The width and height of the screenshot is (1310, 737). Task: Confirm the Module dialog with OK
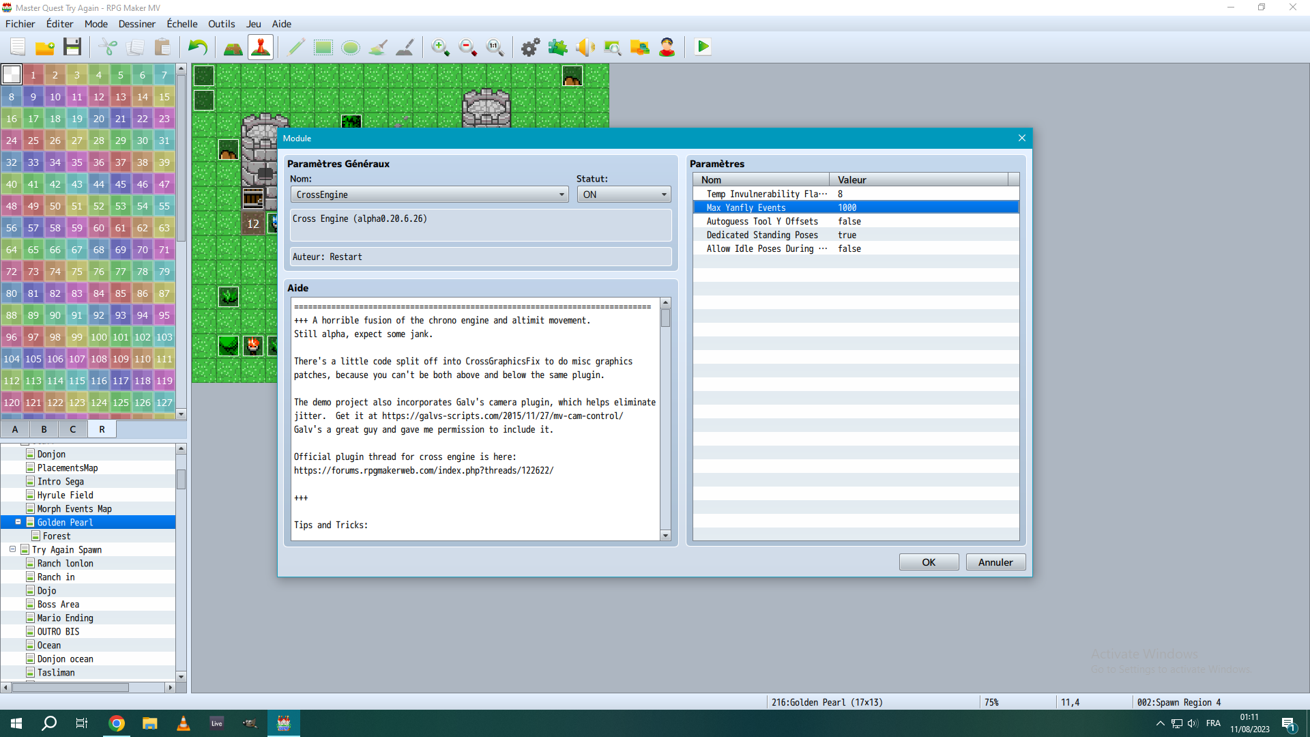point(929,562)
